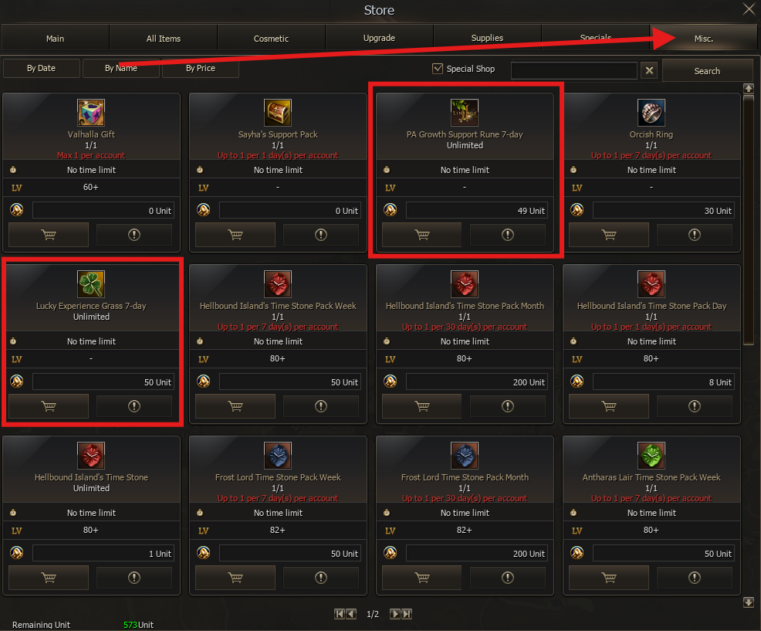Sort items By Price
The width and height of the screenshot is (761, 631).
201,68
